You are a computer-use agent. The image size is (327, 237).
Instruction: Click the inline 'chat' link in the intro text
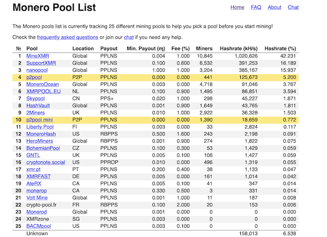pos(129,38)
